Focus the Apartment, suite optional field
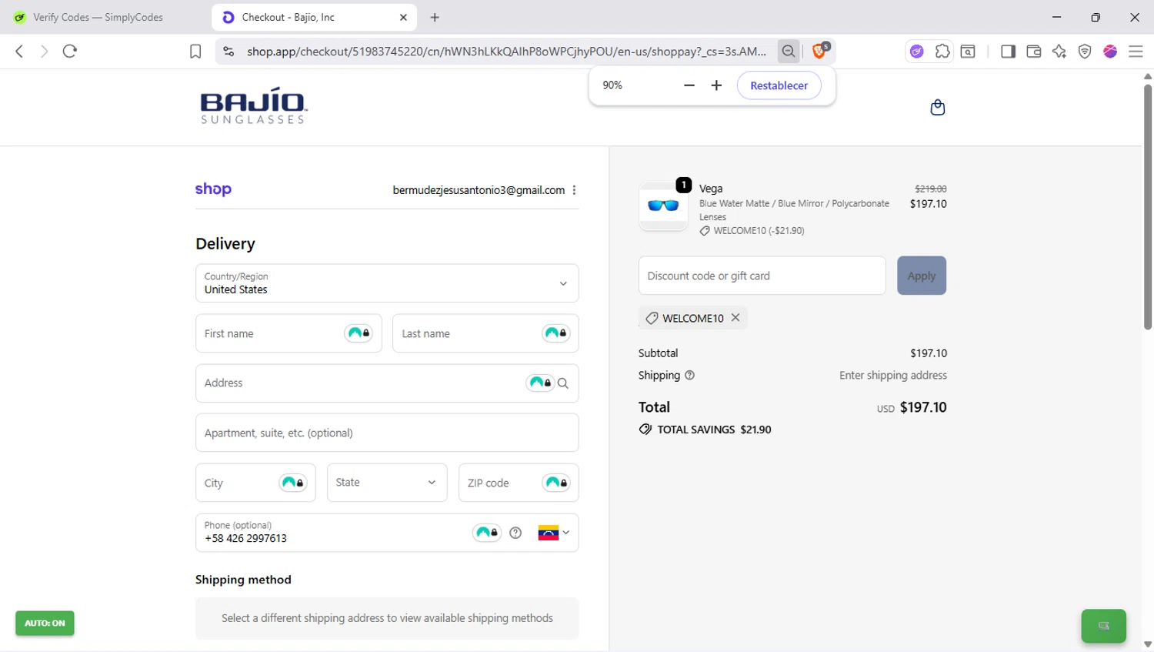The image size is (1154, 652). tap(387, 433)
